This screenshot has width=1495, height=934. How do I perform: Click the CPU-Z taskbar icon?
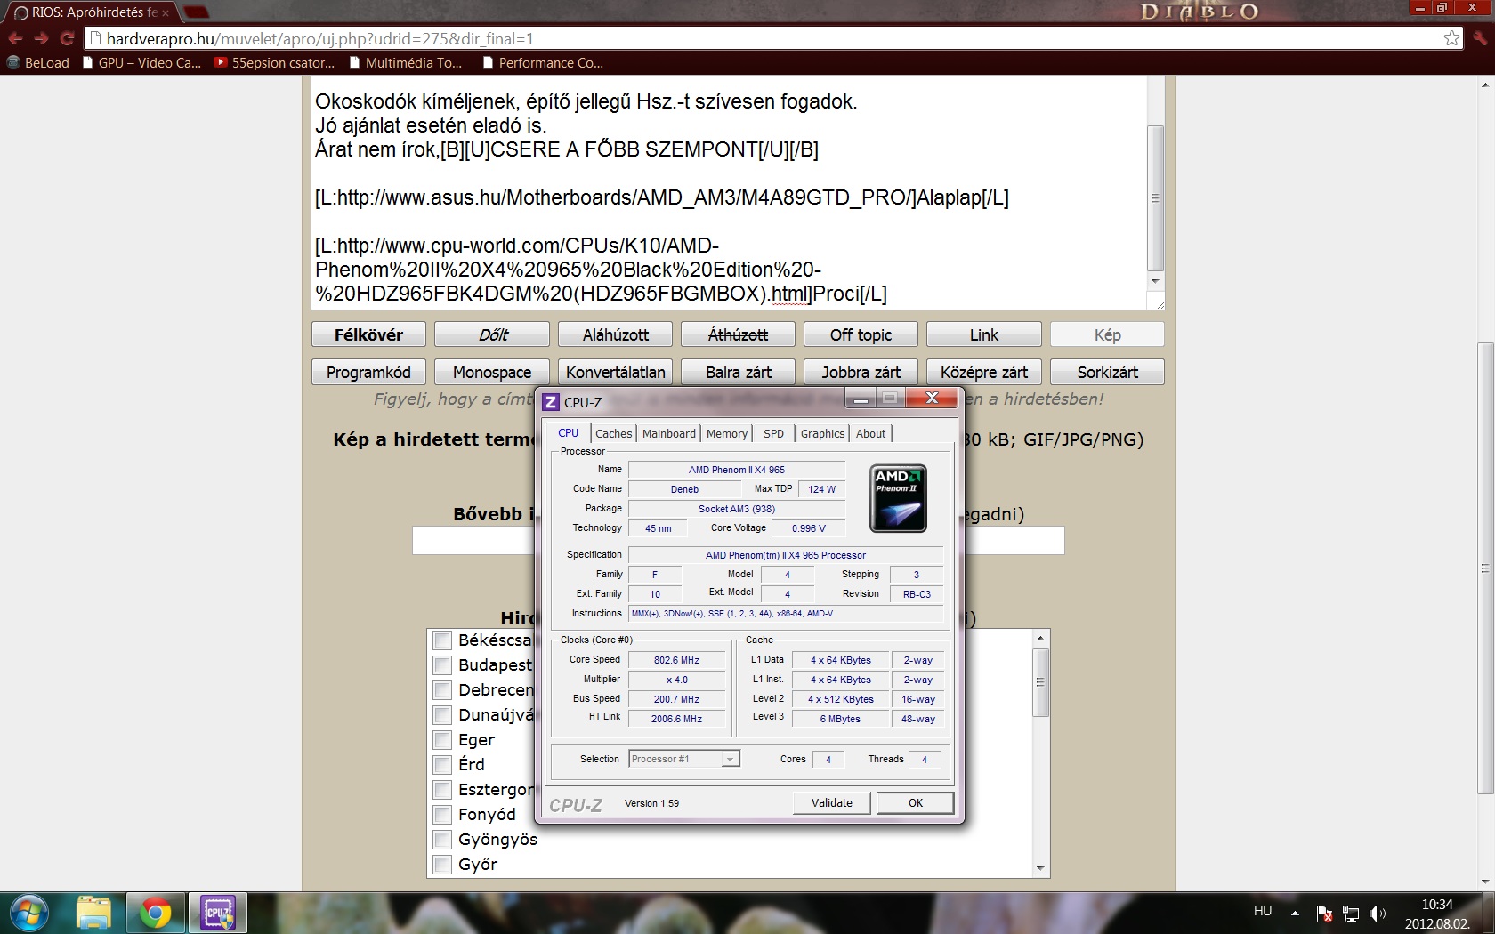coord(218,913)
